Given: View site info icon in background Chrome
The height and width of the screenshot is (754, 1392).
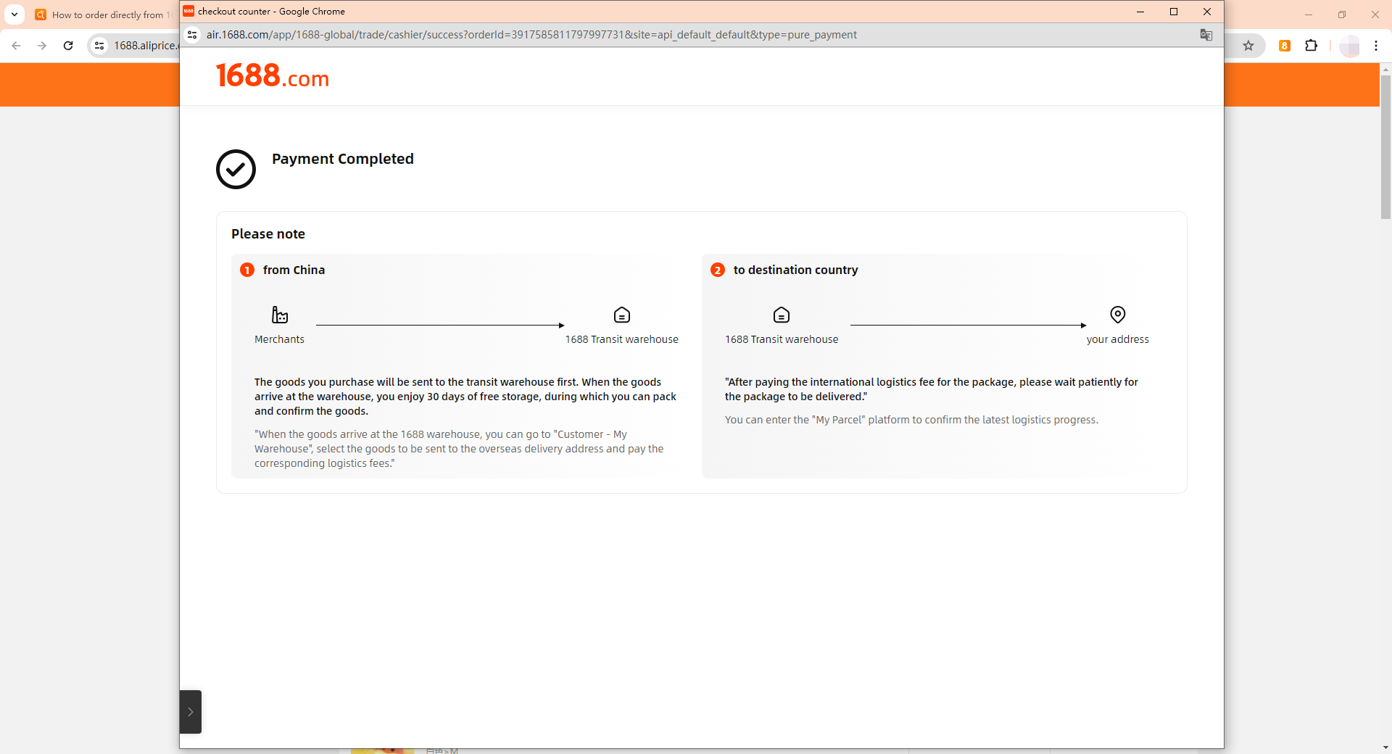Looking at the screenshot, I should point(99,46).
